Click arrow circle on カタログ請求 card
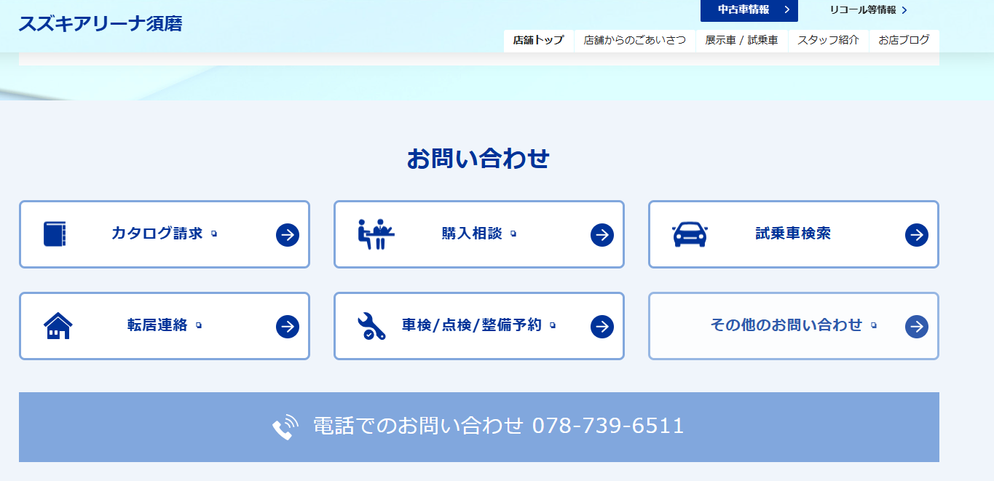 click(288, 234)
